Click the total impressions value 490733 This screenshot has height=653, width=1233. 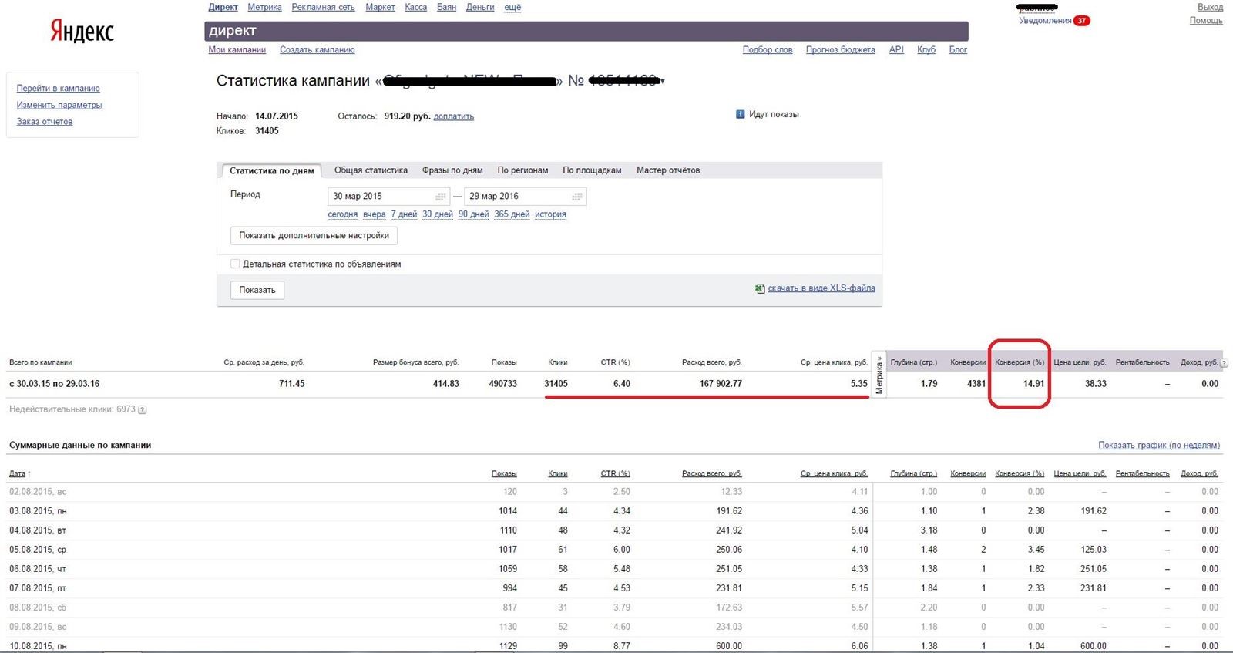(x=502, y=384)
